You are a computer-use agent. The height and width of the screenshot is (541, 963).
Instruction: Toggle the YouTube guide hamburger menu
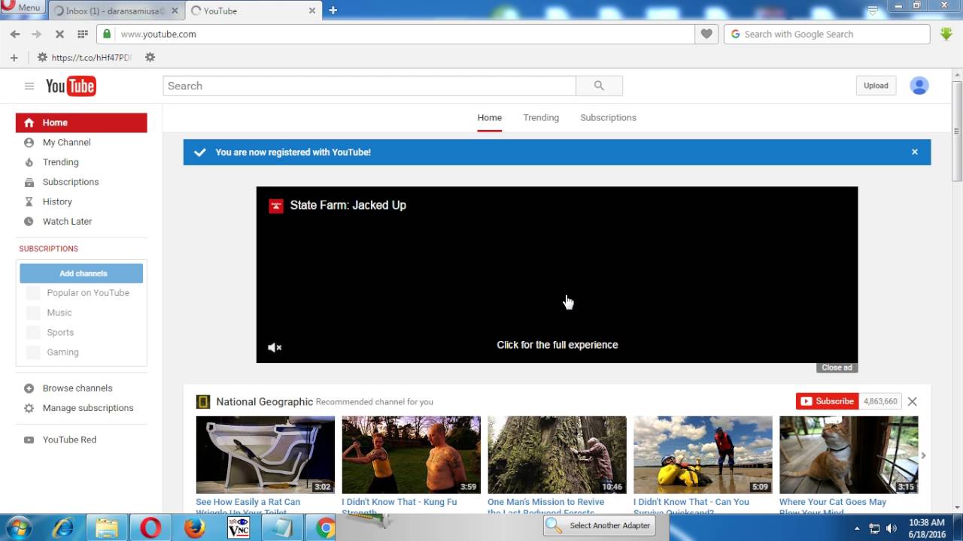[x=29, y=86]
